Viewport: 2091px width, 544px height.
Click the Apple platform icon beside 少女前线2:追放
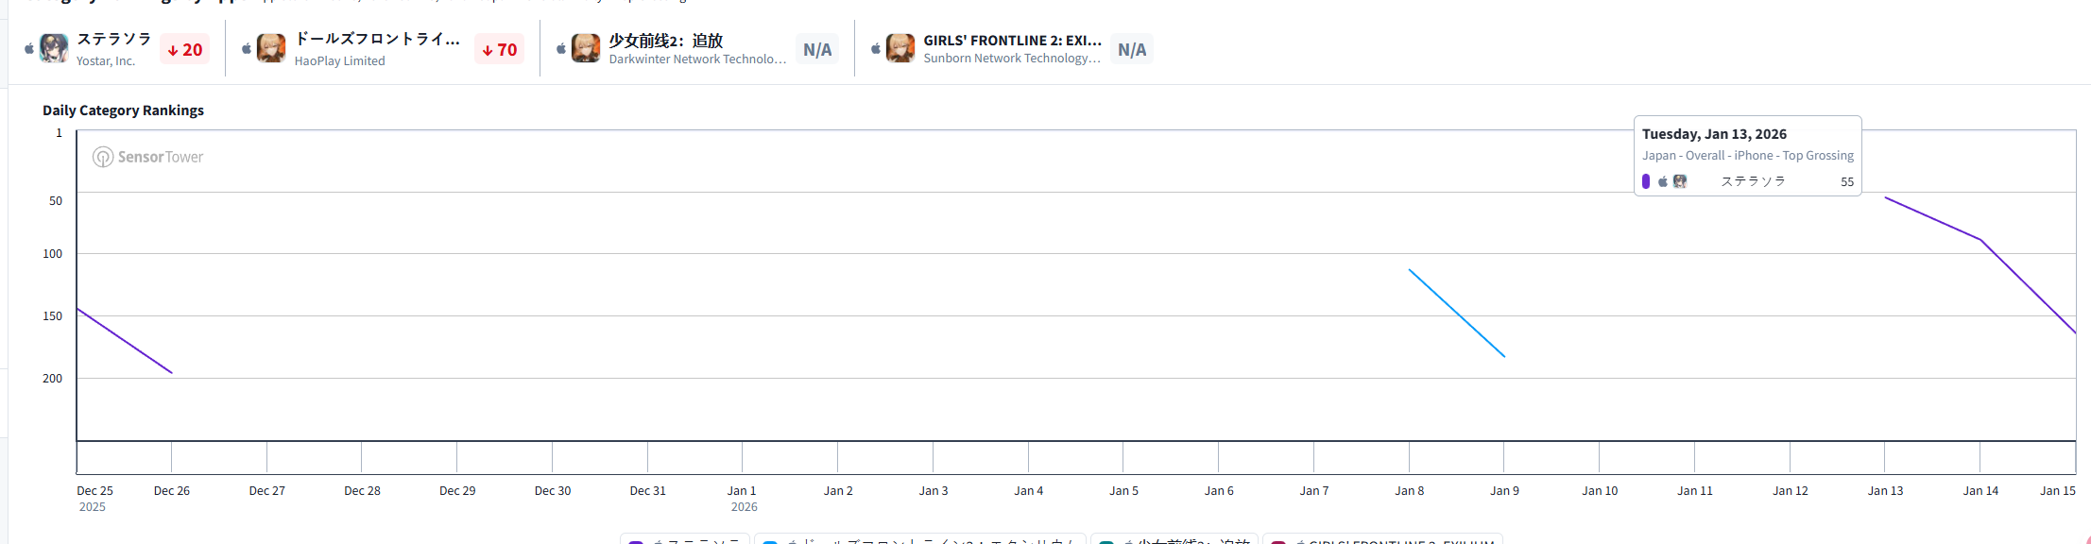coord(561,48)
